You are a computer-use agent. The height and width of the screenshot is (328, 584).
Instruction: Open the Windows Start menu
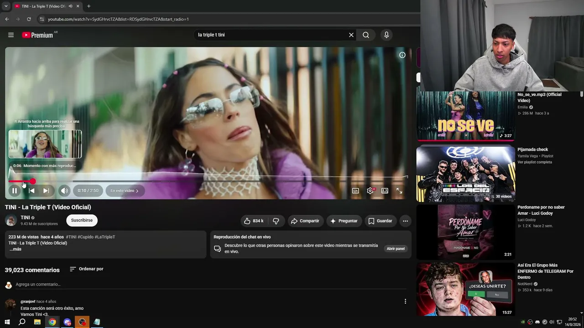click(x=7, y=322)
